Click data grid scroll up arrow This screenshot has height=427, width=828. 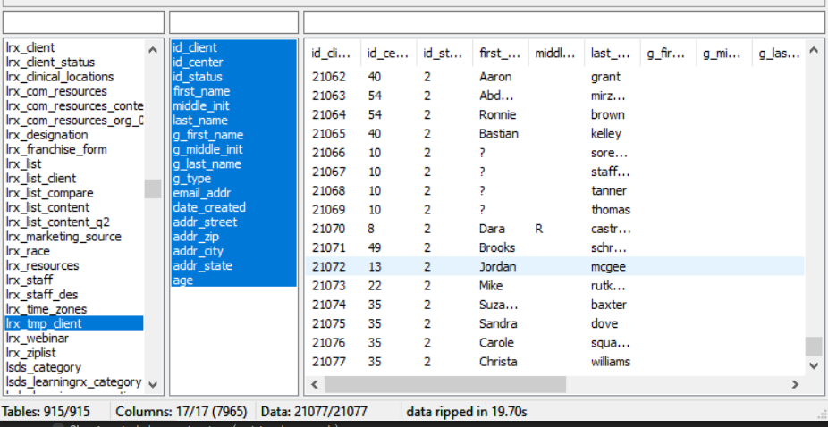click(814, 50)
